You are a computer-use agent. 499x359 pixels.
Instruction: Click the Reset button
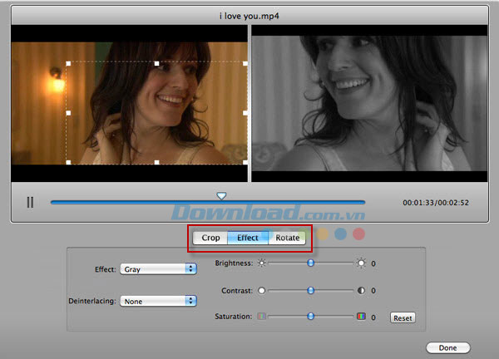click(403, 317)
